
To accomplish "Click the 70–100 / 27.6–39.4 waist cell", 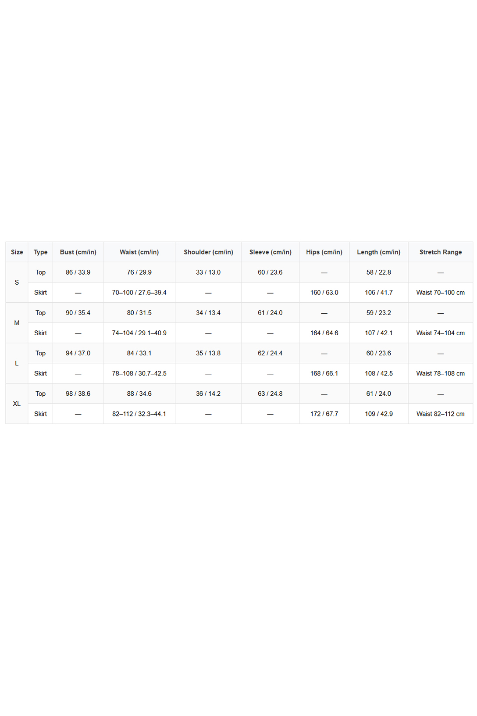I will pos(139,293).
